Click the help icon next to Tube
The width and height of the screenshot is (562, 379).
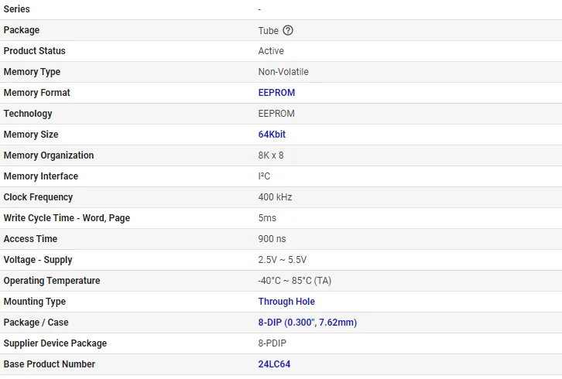click(288, 30)
